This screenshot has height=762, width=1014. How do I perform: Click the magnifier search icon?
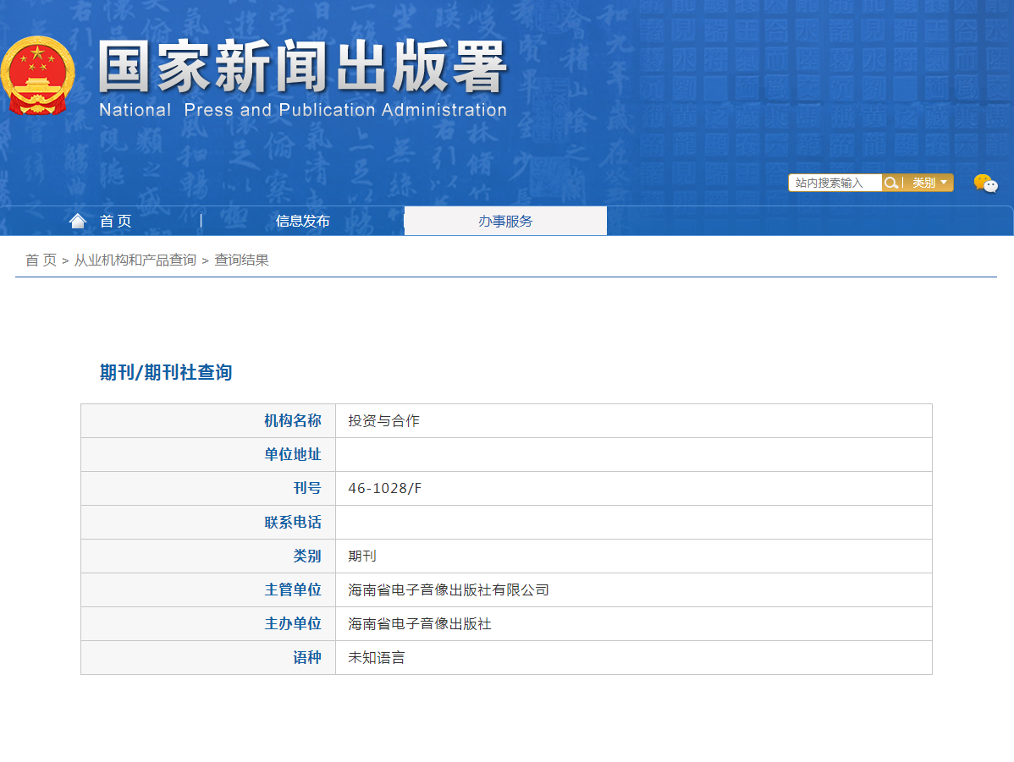(891, 183)
